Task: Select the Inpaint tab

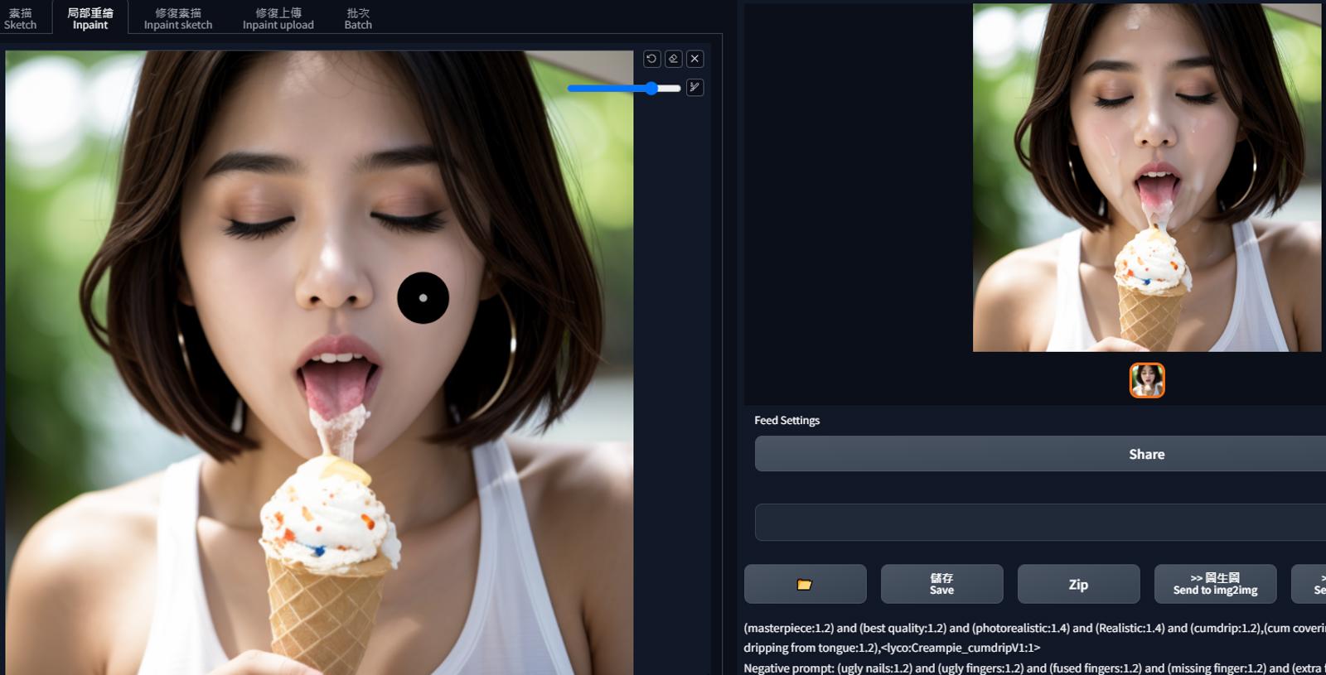Action: click(90, 18)
